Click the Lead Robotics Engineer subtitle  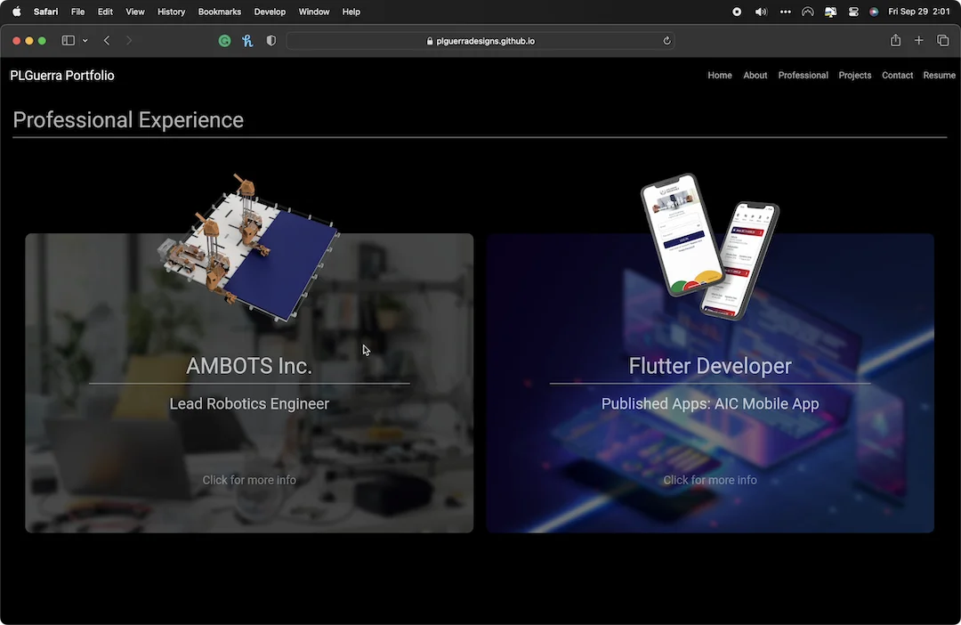(249, 403)
